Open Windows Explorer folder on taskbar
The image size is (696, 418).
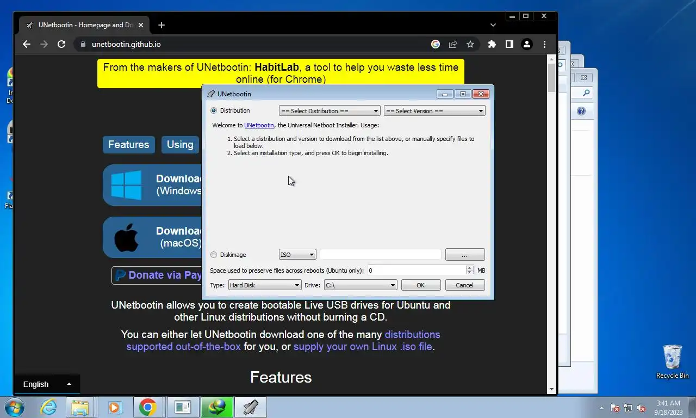[80, 407]
